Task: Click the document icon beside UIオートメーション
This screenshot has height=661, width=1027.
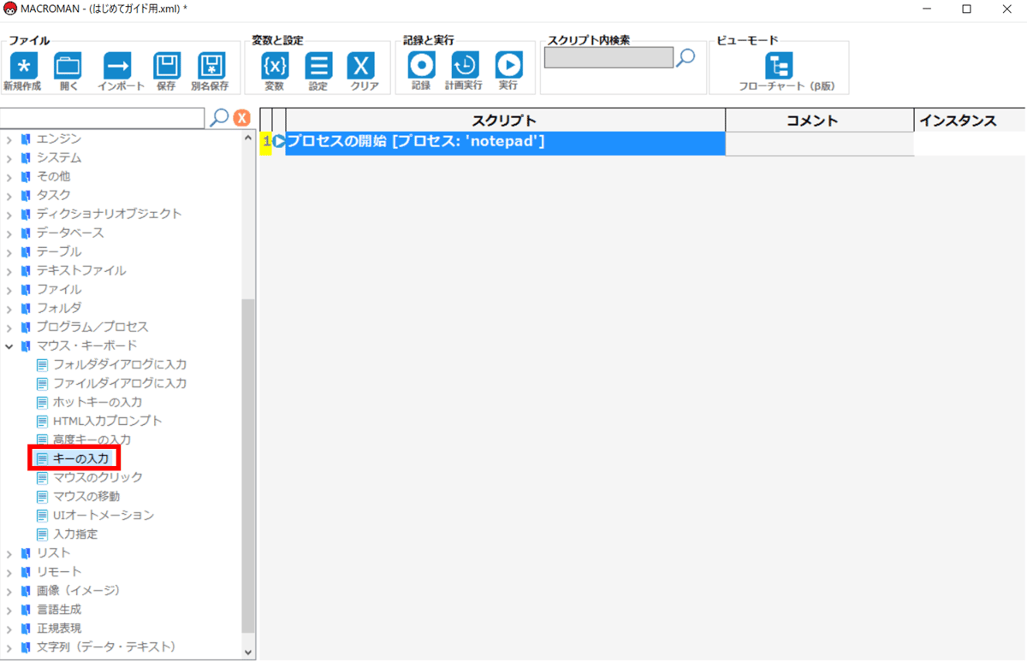Action: (x=42, y=515)
